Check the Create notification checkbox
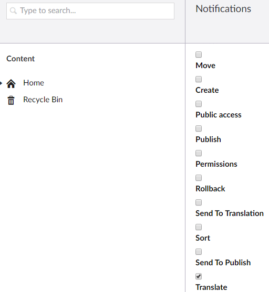Viewport: 269px width, 292px height. click(199, 79)
